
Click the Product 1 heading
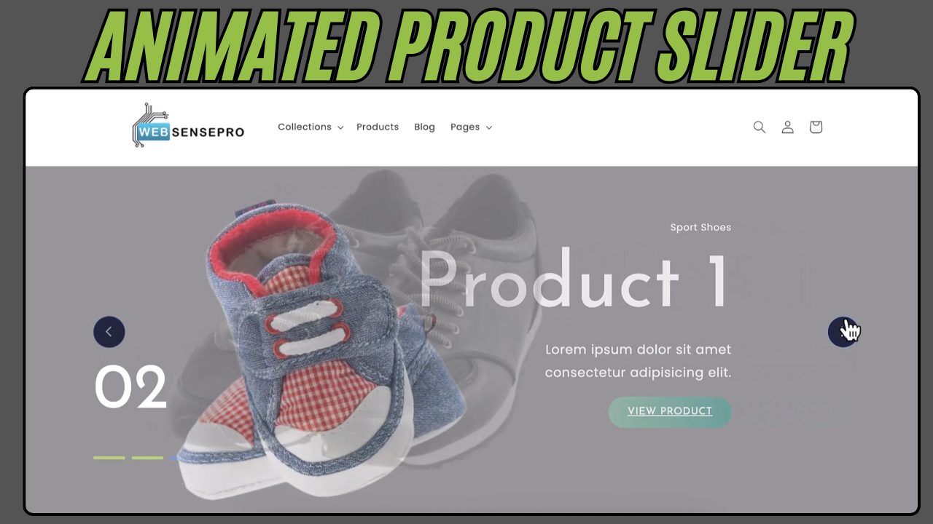pos(574,281)
